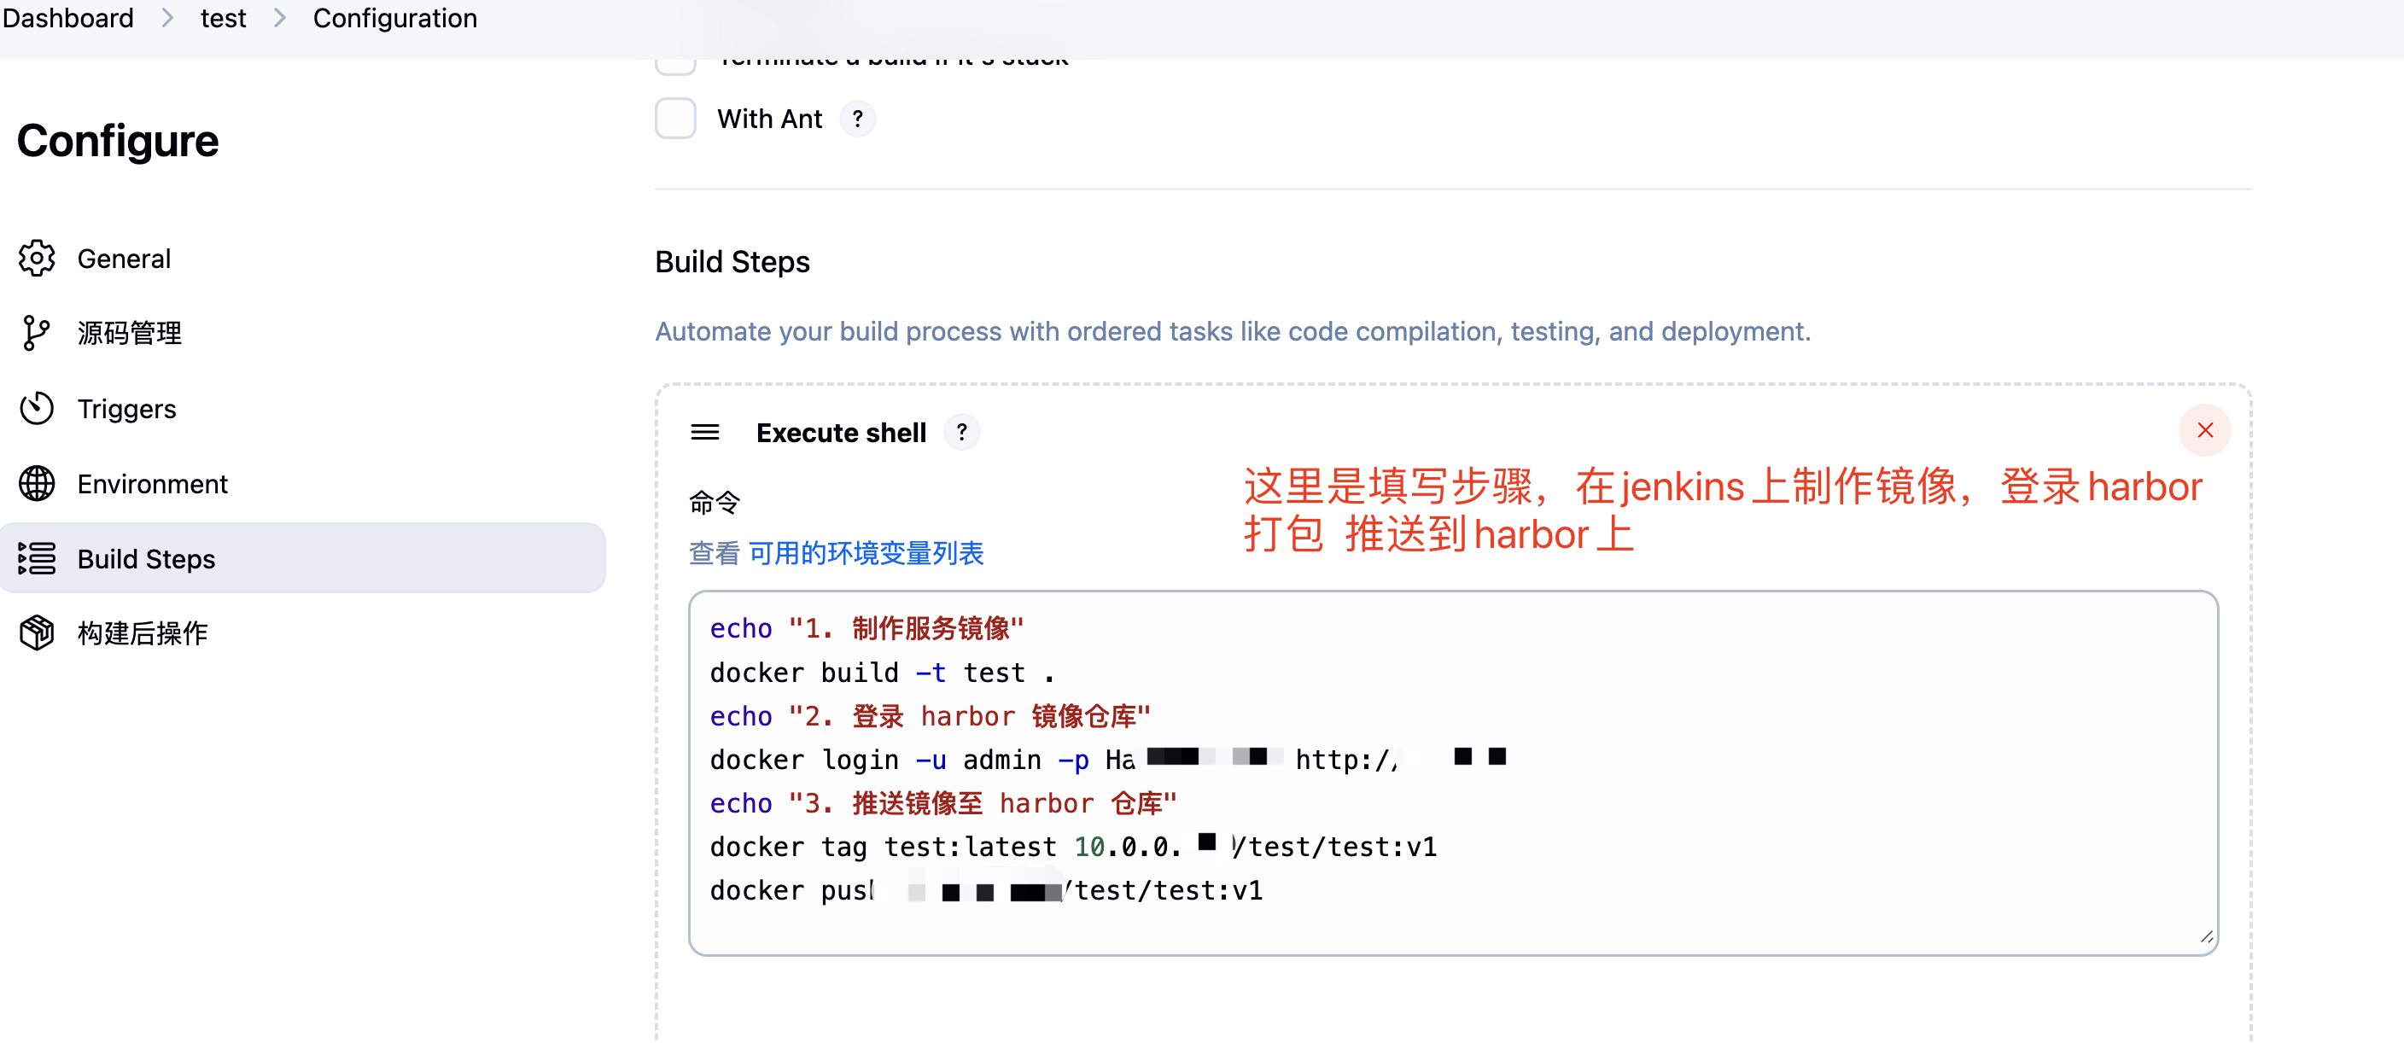Select 构建后操作 sidebar menu item
This screenshot has width=2404, height=1043.
pyautogui.click(x=142, y=633)
